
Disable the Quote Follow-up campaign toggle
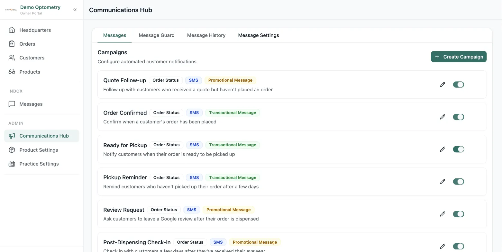(x=459, y=85)
